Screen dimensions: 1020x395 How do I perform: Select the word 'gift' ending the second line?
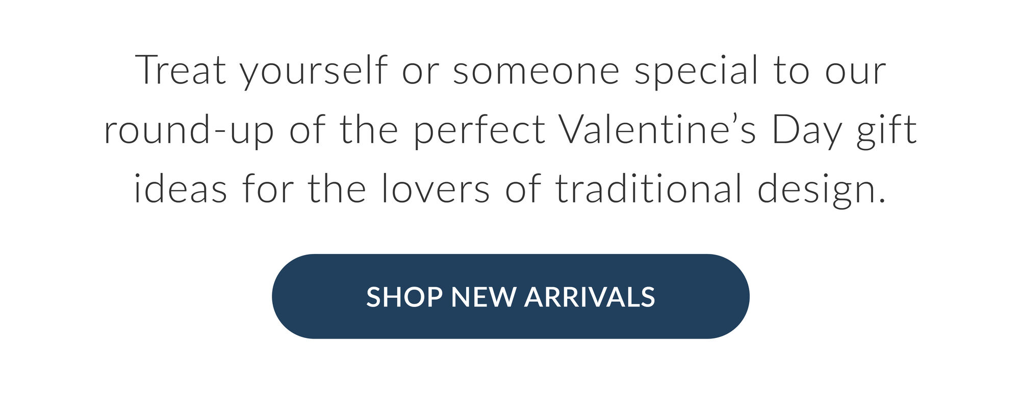click(886, 130)
